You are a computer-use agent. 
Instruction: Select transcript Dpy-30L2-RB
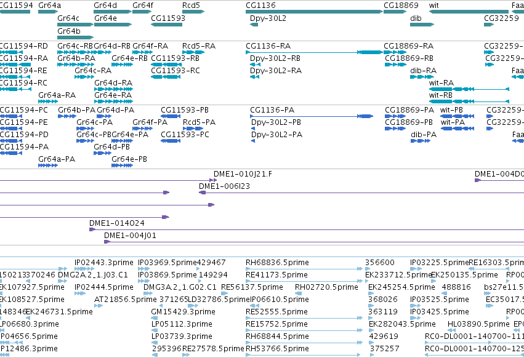pos(255,65)
